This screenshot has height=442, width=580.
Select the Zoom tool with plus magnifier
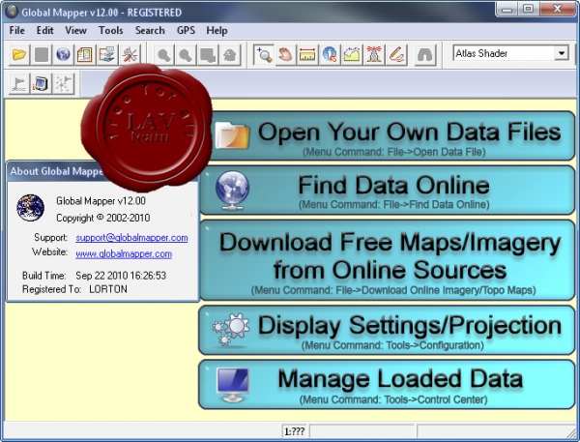264,55
